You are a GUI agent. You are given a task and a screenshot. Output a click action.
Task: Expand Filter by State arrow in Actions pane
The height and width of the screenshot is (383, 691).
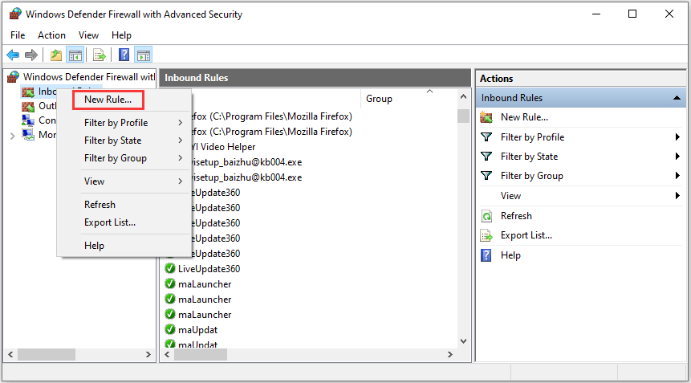678,157
